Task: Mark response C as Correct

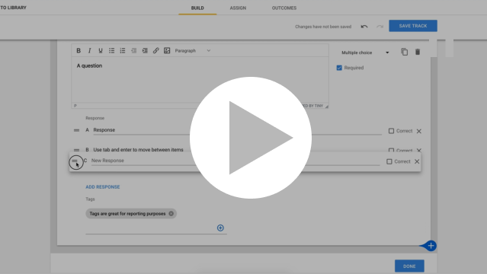Action: click(x=389, y=161)
